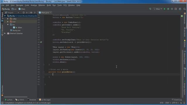The height and width of the screenshot is (105, 187).
Task: Select the Main class in project tree
Action: pos(18,27)
